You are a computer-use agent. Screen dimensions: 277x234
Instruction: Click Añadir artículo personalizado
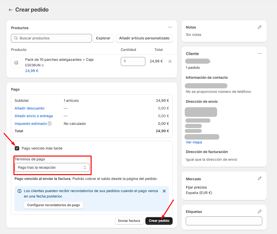pos(144,38)
